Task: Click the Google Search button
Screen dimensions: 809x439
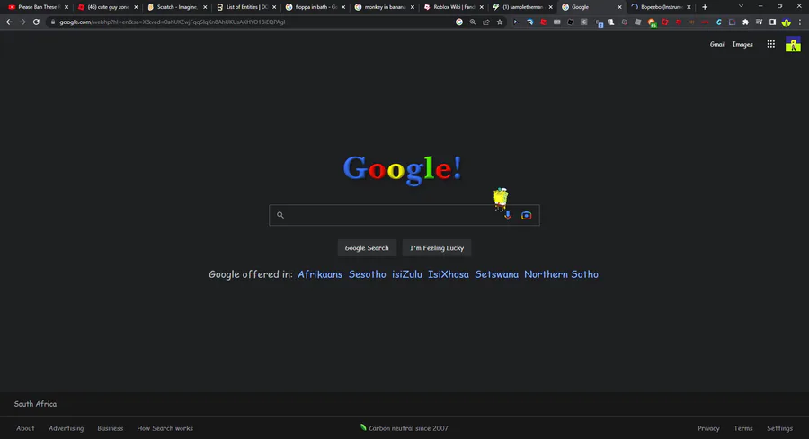Action: tap(367, 248)
